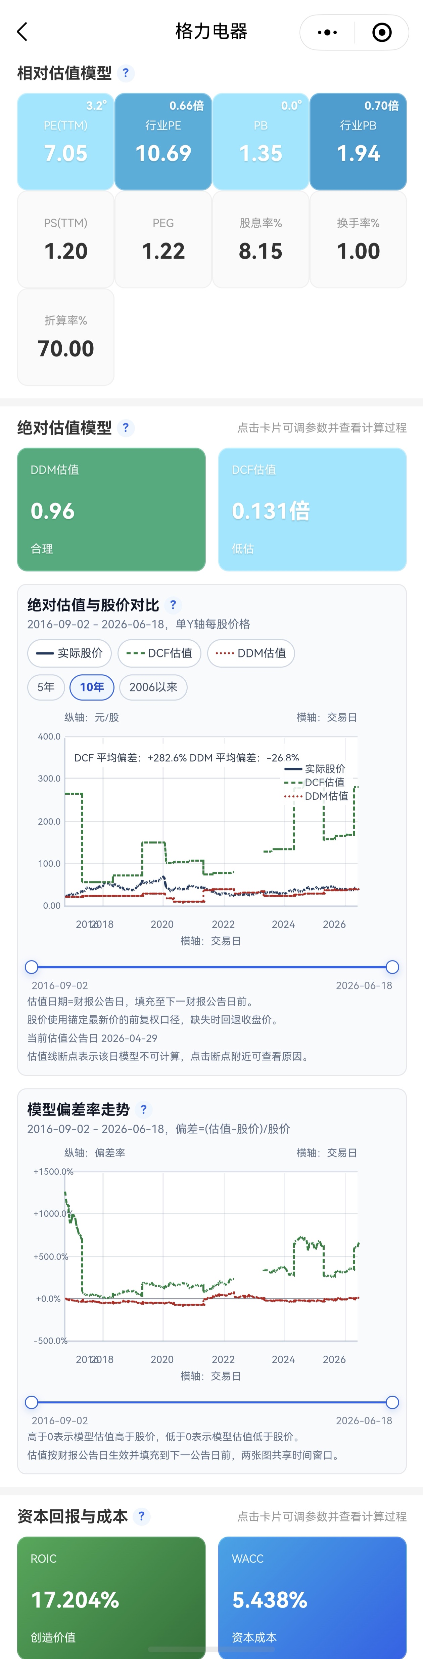Tap the mini-program close target icon
Screen dimensions: 423x1659
click(382, 32)
